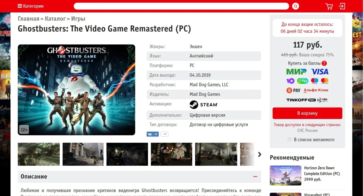363x196 pixels.
Task: Share via the VK button
Action: 153,134
